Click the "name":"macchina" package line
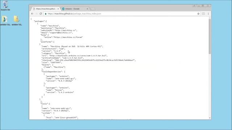The height and width of the screenshot is (130, 232). (x=50, y=26)
